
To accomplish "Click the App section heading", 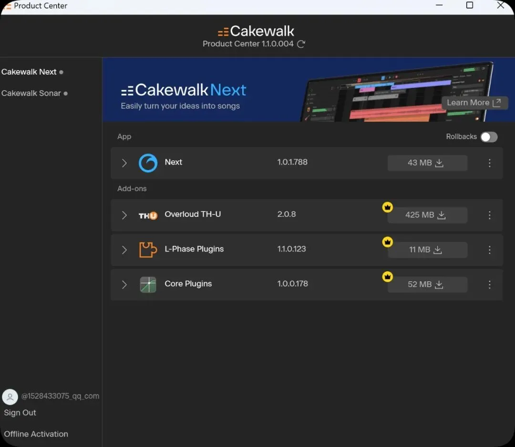I will (x=124, y=137).
